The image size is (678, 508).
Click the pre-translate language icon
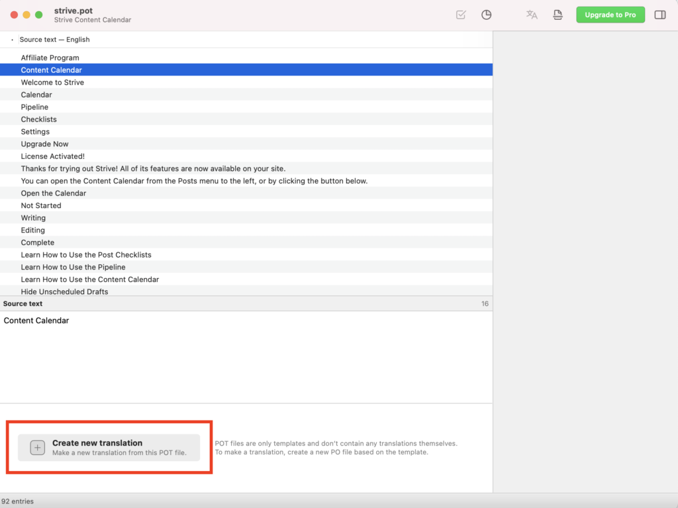[x=532, y=15]
